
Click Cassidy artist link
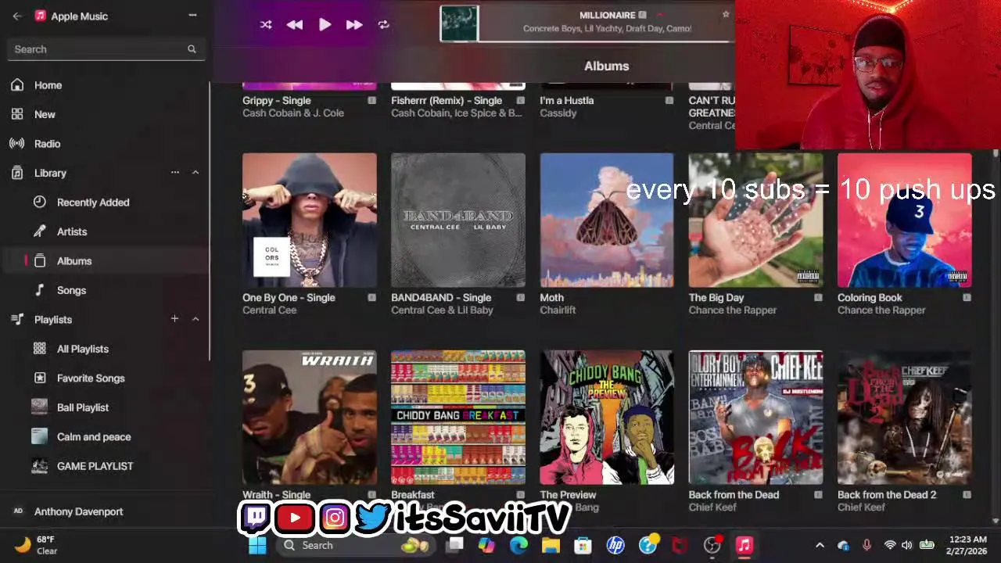[x=558, y=113]
